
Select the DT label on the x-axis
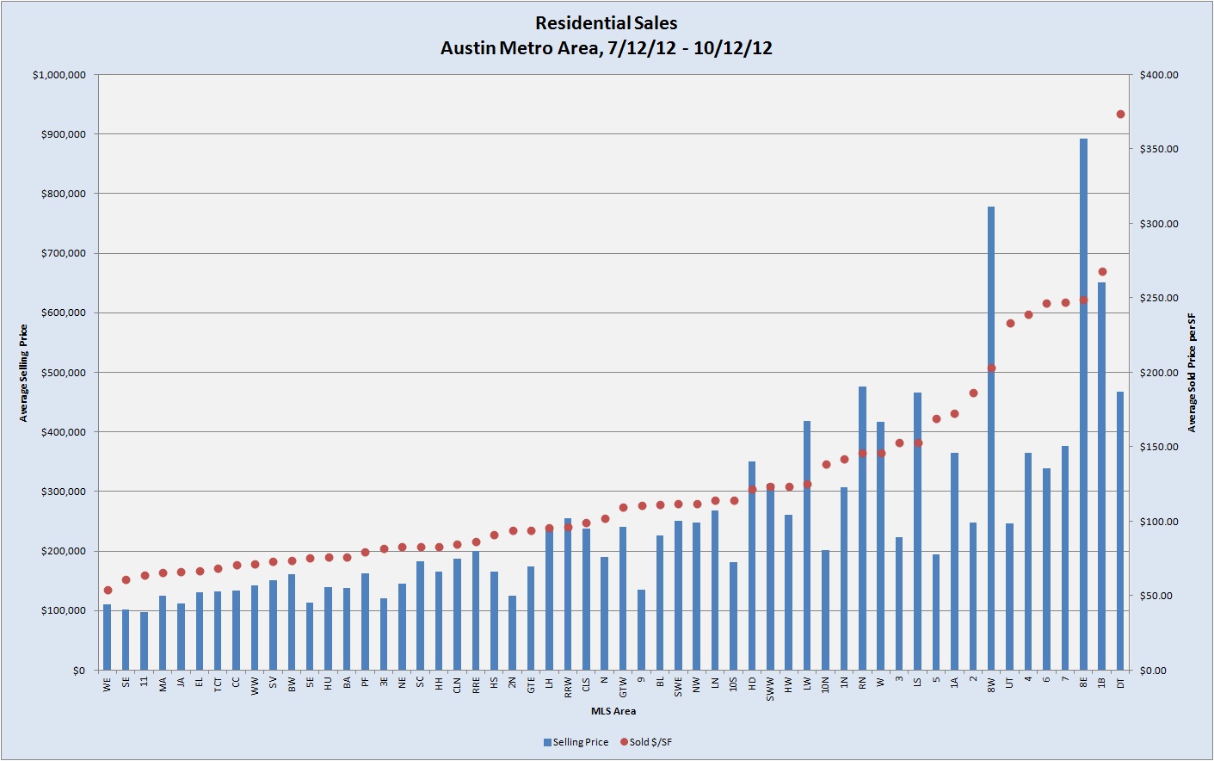[1120, 683]
